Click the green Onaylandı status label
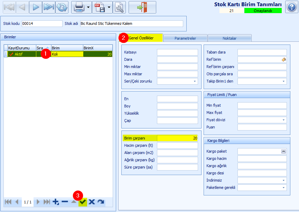The width and height of the screenshot is (299, 212). (x=263, y=11)
